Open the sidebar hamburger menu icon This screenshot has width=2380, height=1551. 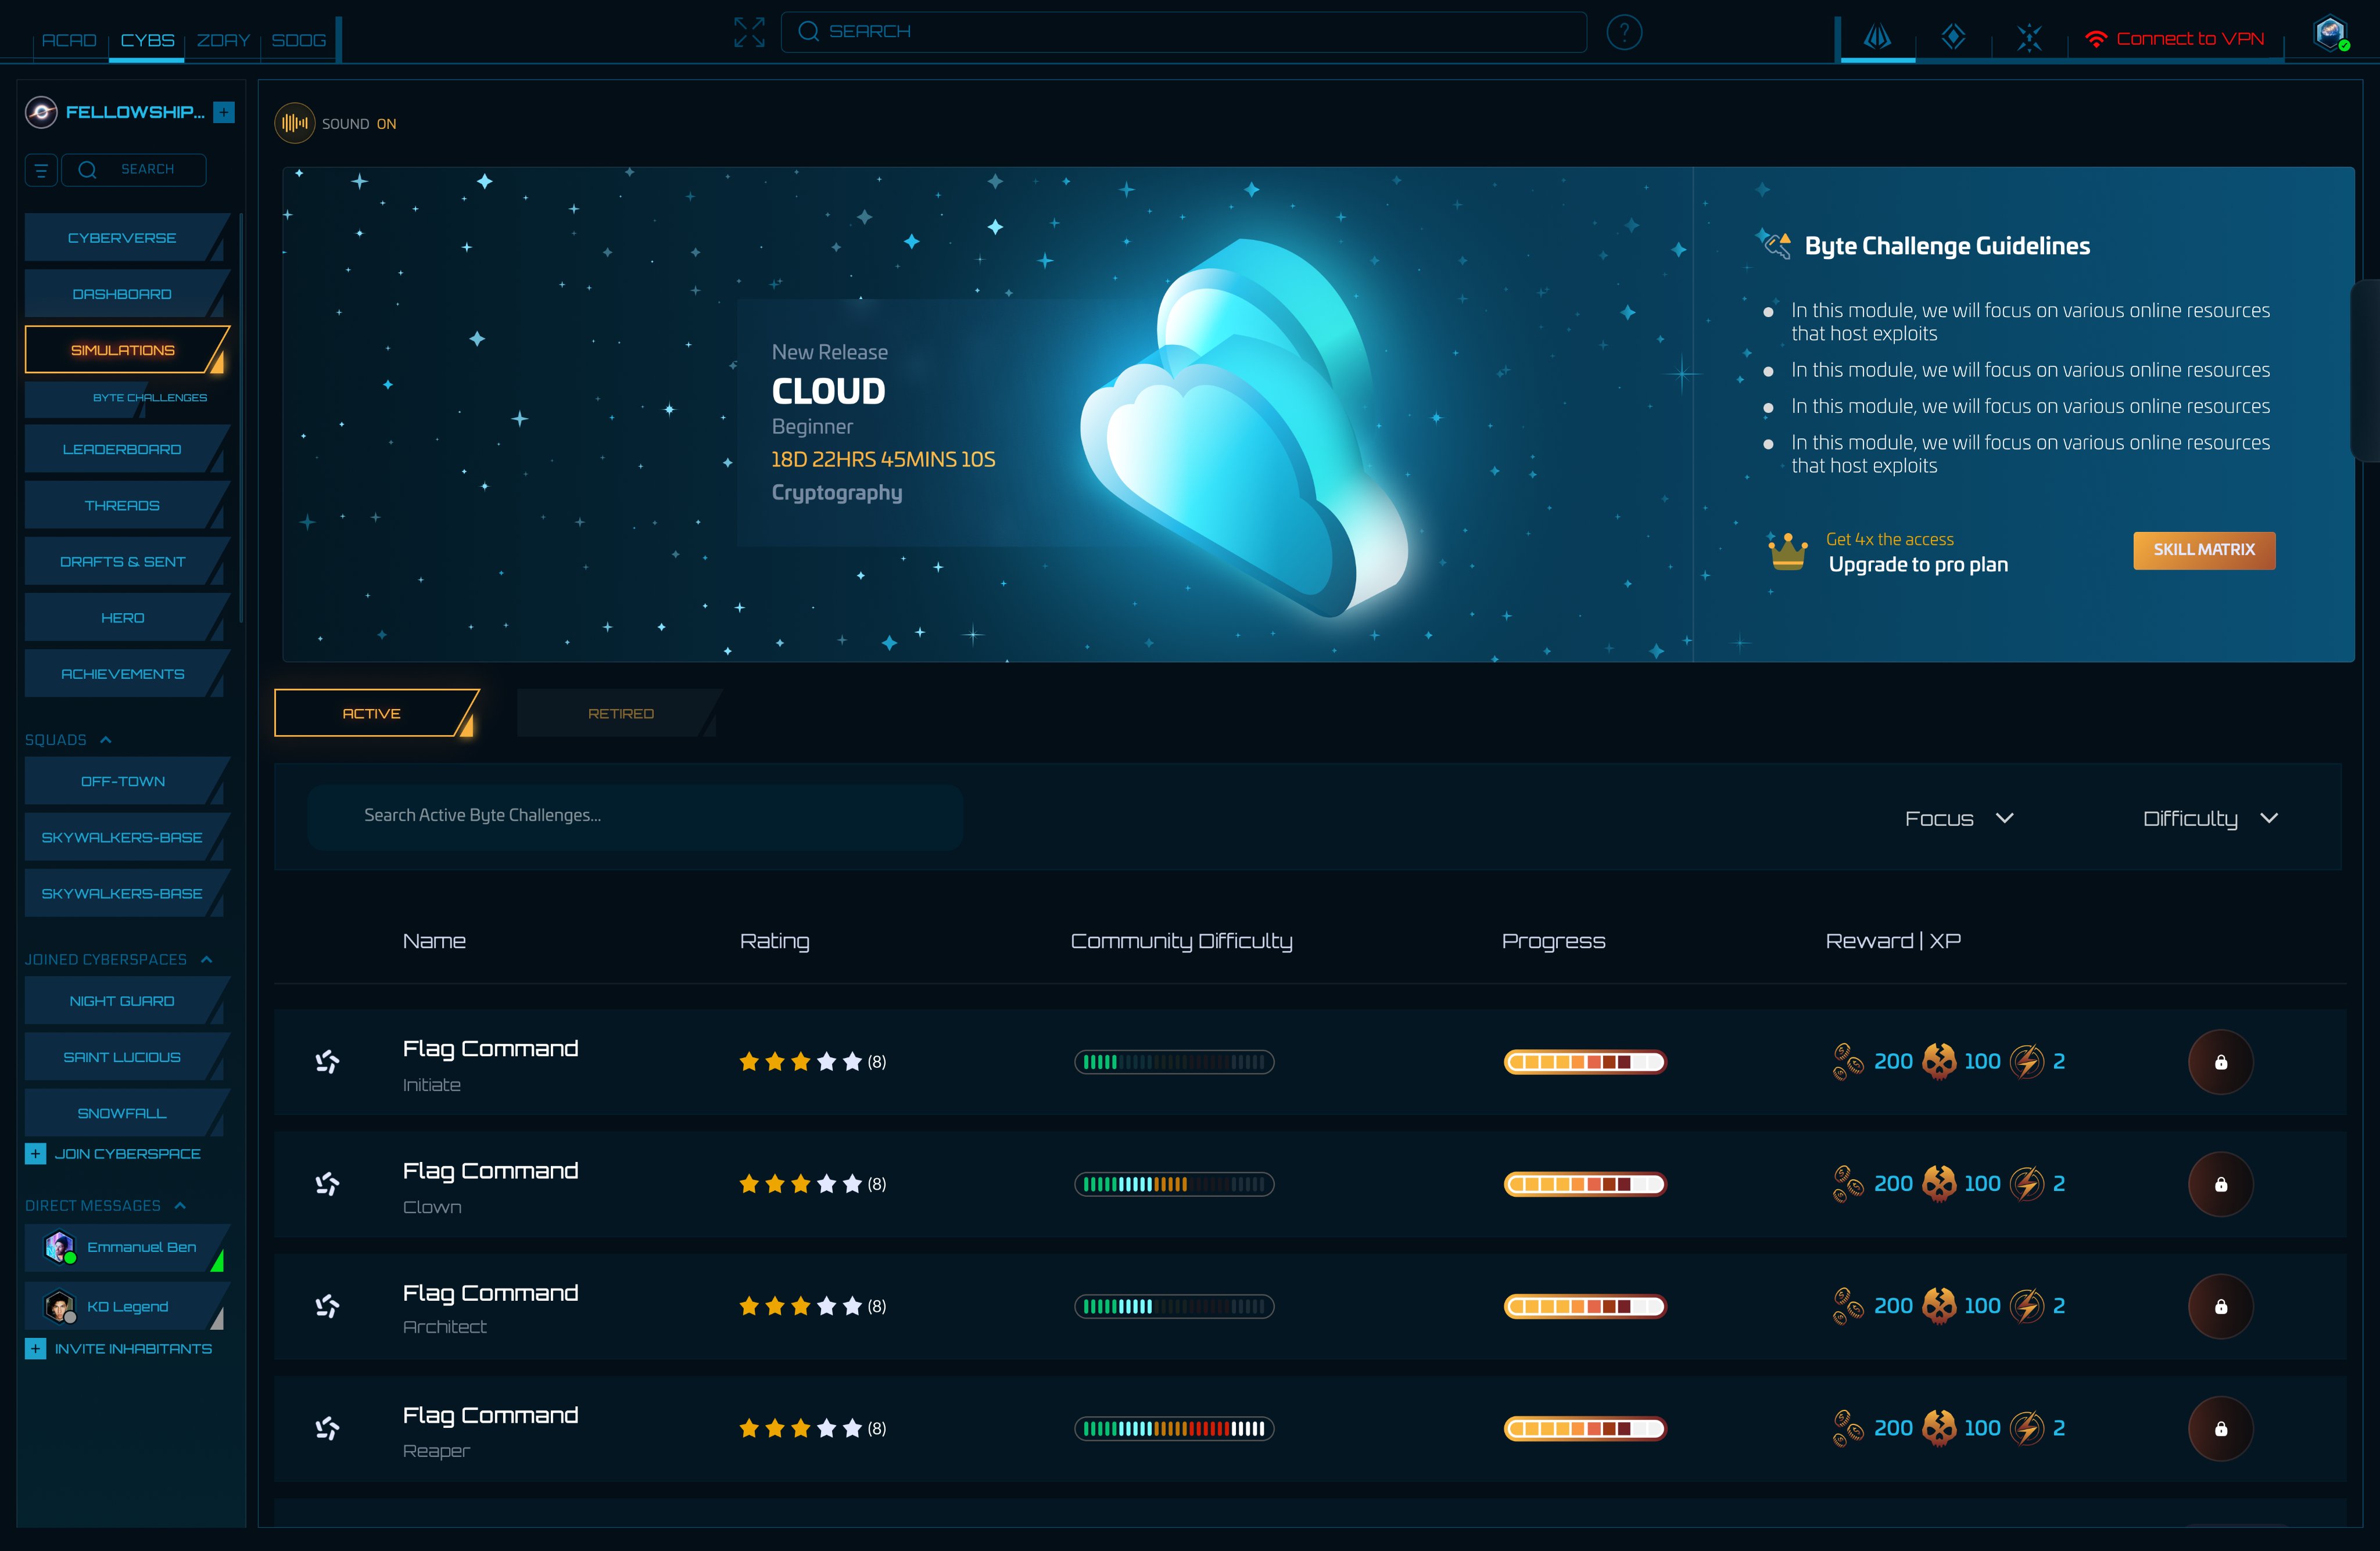[41, 170]
